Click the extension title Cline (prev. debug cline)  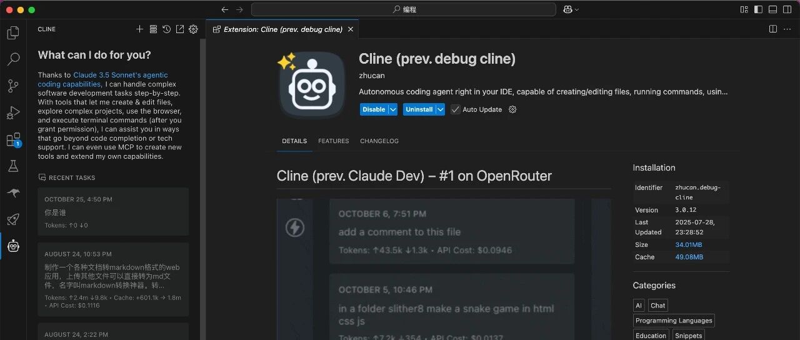(437, 59)
